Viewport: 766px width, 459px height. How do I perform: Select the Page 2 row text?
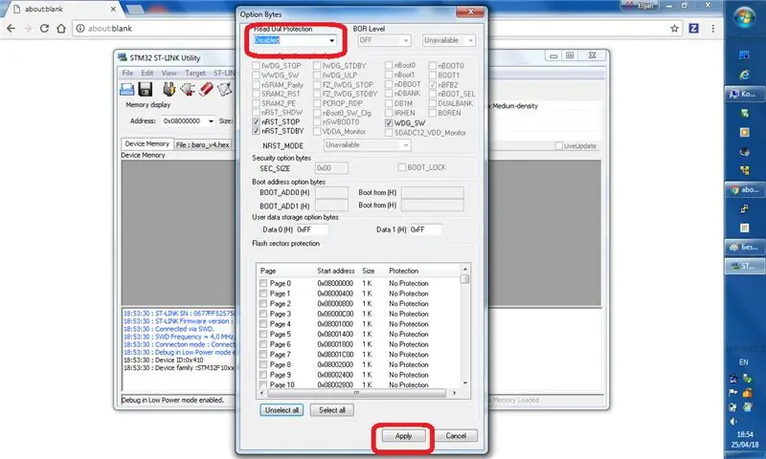click(281, 303)
